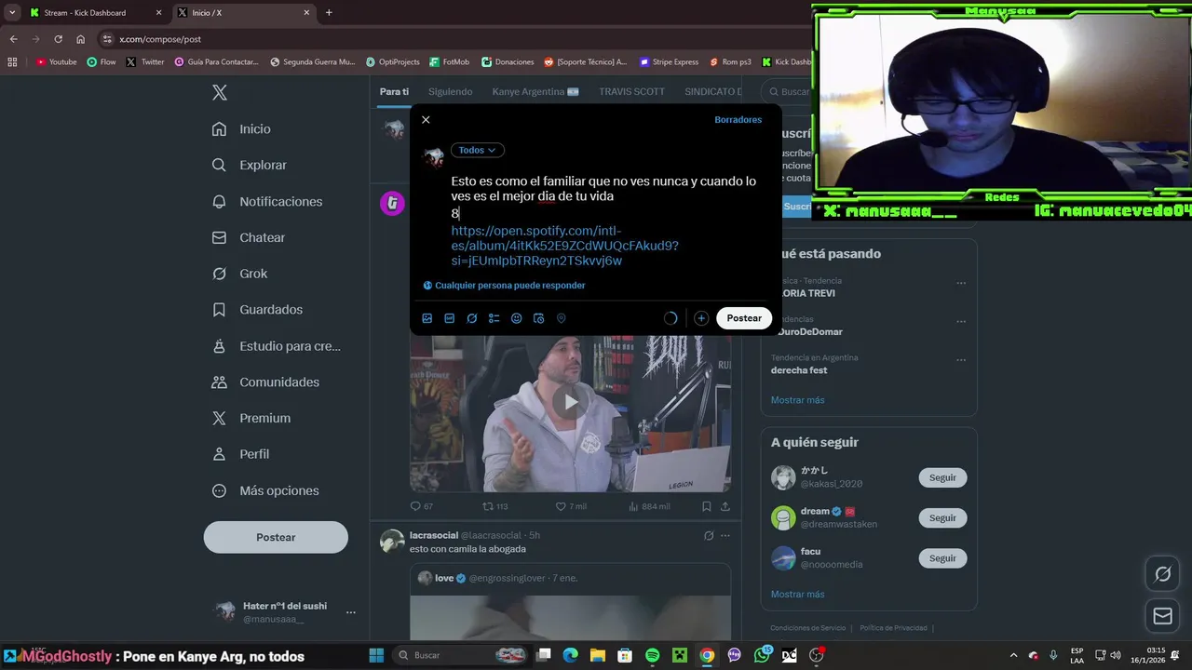Add media image to the post
The width and height of the screenshot is (1192, 670).
click(x=427, y=318)
